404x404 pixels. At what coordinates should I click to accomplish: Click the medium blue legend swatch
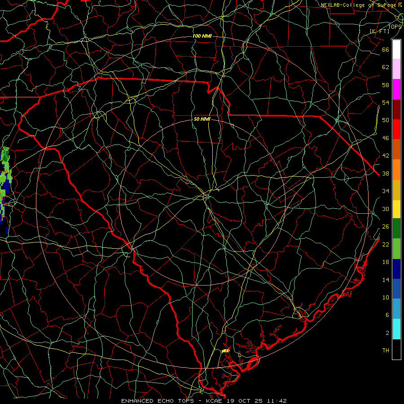coord(396,289)
